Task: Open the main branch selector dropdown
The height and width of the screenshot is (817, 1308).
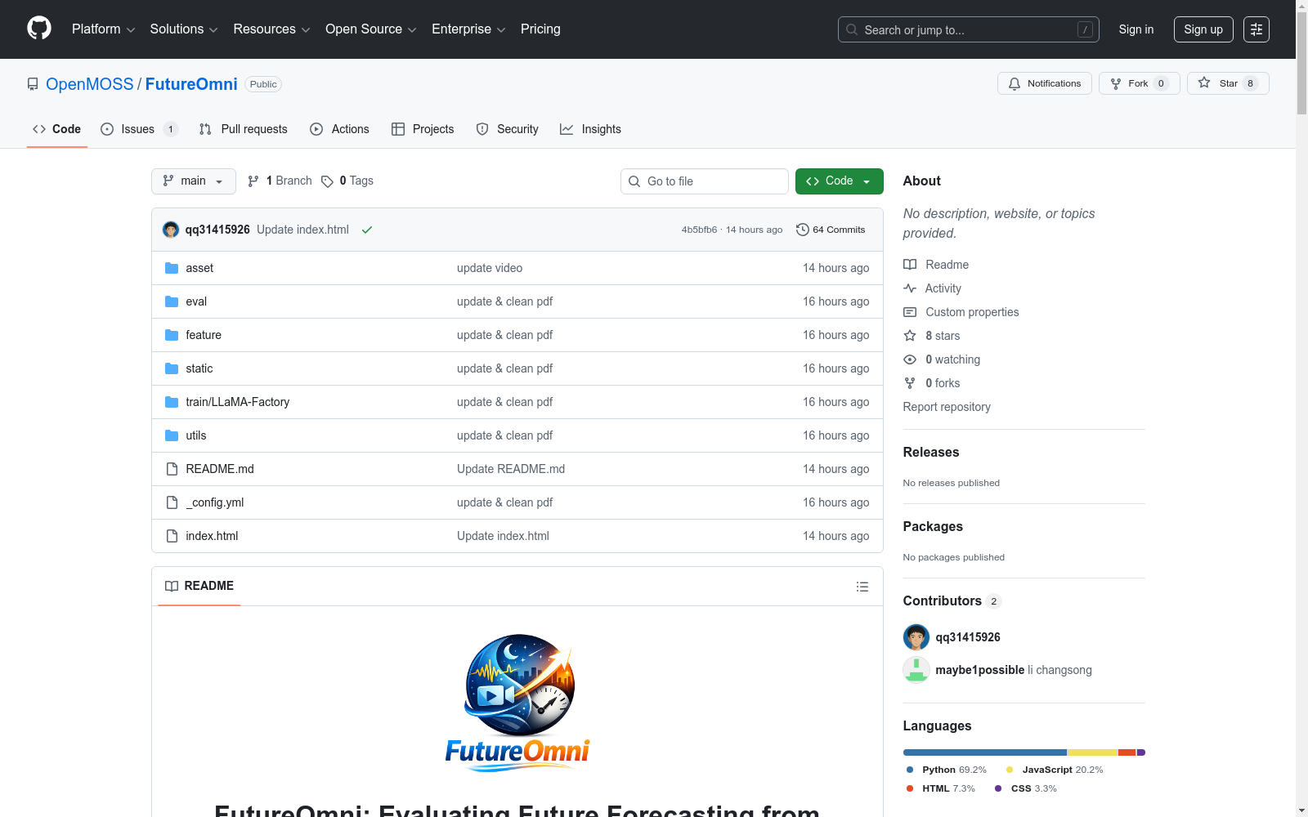Action: pos(194,181)
